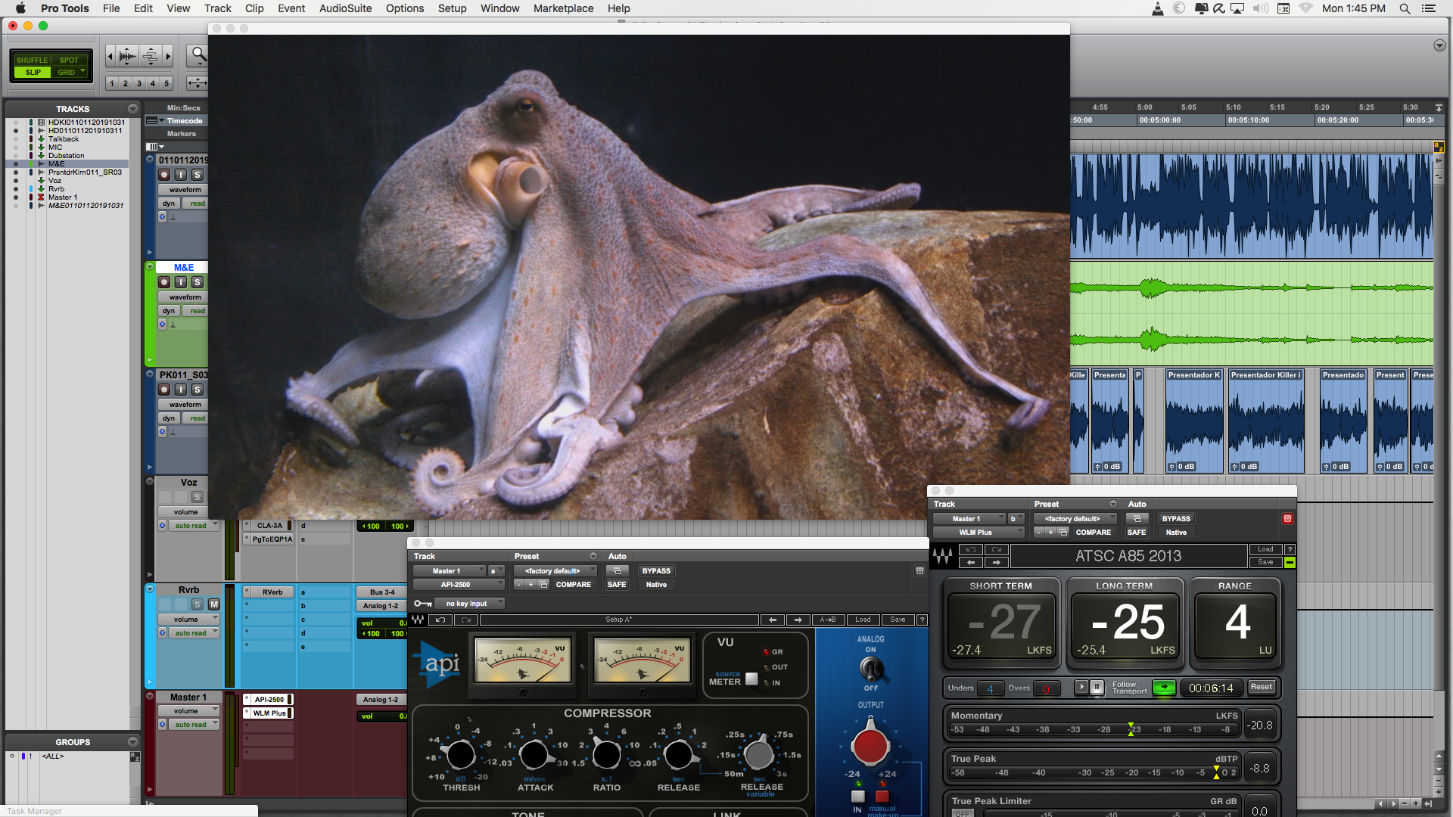Open macOS Notification Center icon
Image resolution: width=1453 pixels, height=817 pixels.
(1429, 8)
